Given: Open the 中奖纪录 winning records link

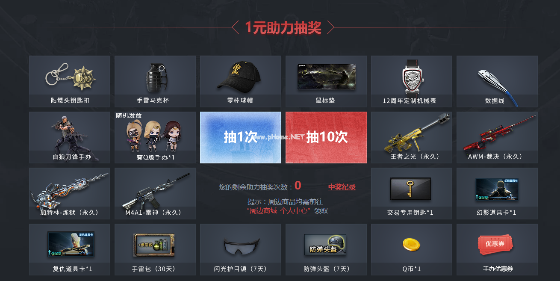Looking at the screenshot, I should (x=342, y=187).
